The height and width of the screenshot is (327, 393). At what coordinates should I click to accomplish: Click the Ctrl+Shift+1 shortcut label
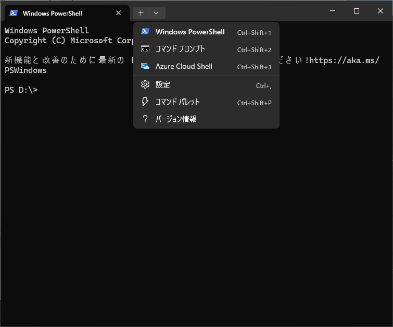pos(254,33)
